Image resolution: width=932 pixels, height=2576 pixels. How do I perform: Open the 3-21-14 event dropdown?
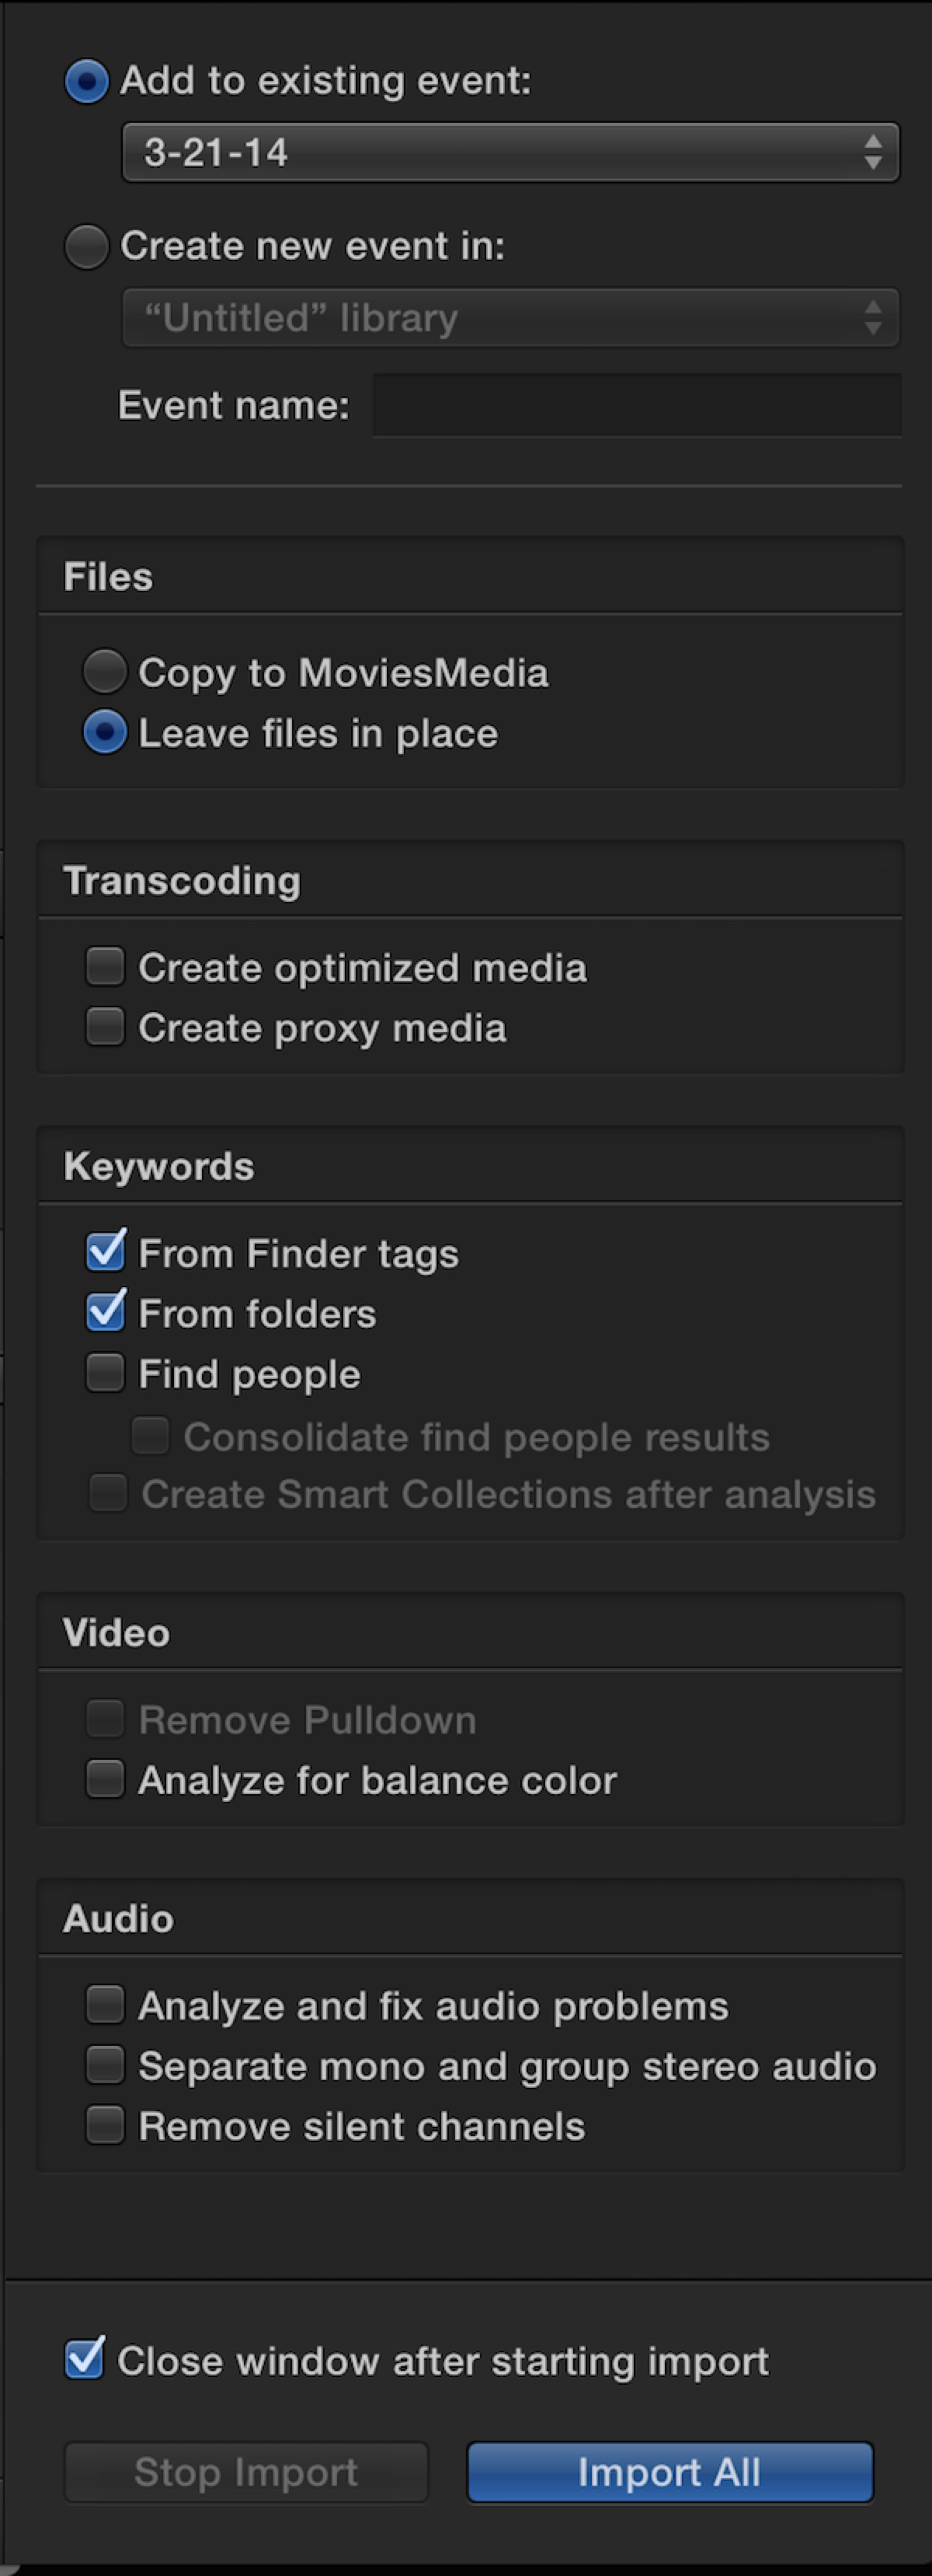click(510, 153)
